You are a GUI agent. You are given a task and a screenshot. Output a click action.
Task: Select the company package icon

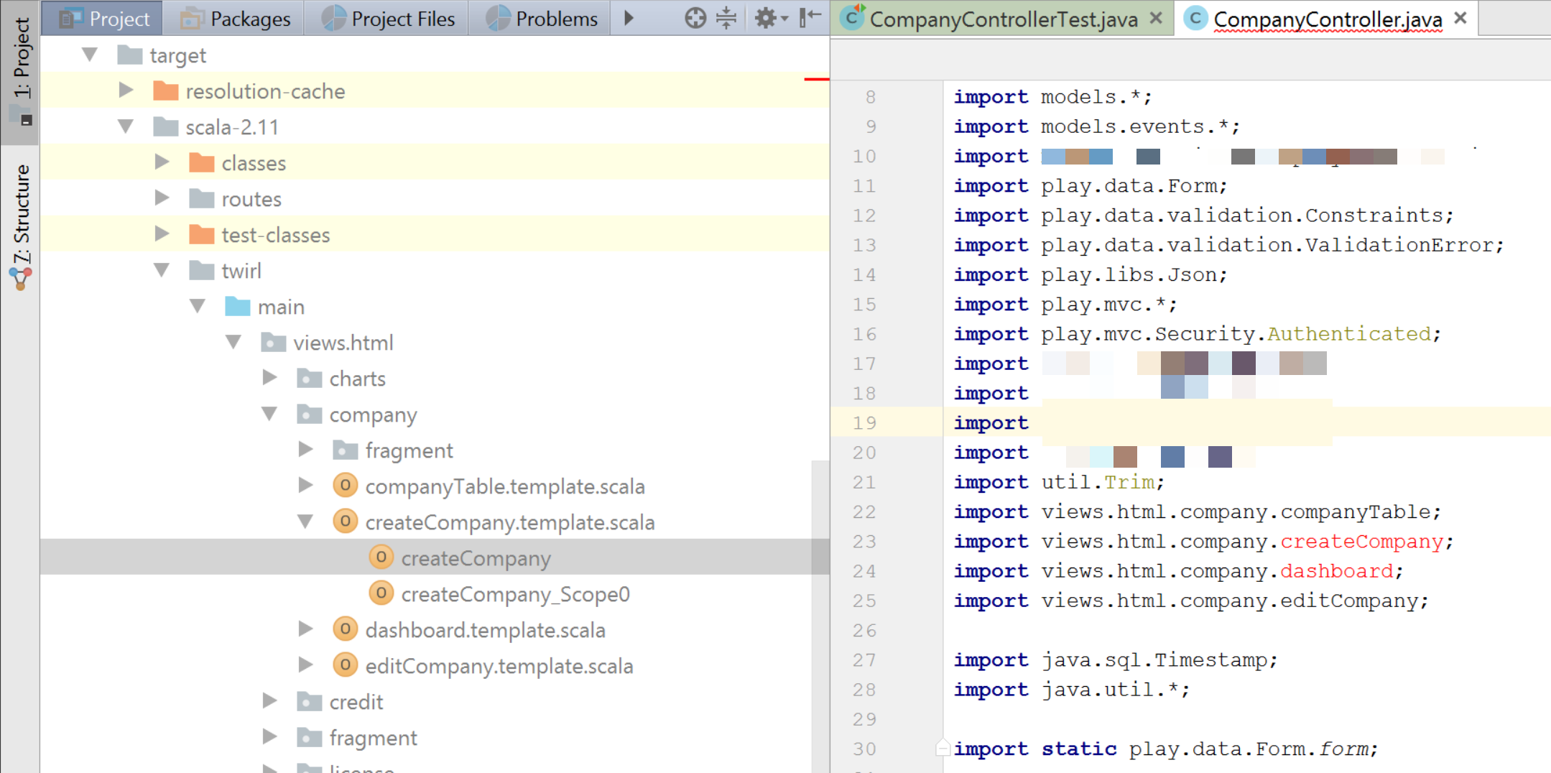(309, 414)
